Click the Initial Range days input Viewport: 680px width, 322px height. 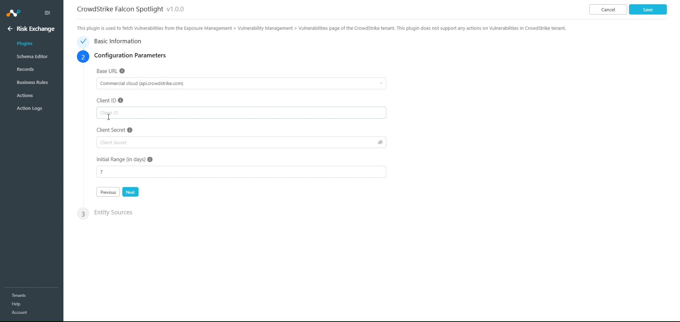pyautogui.click(x=241, y=172)
